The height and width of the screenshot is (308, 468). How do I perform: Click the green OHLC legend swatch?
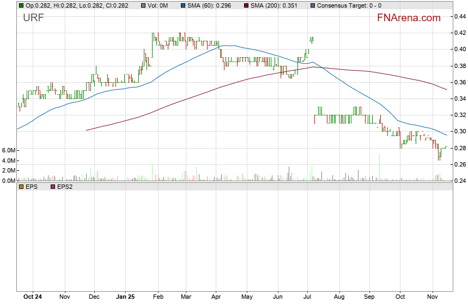[x=21, y=5]
